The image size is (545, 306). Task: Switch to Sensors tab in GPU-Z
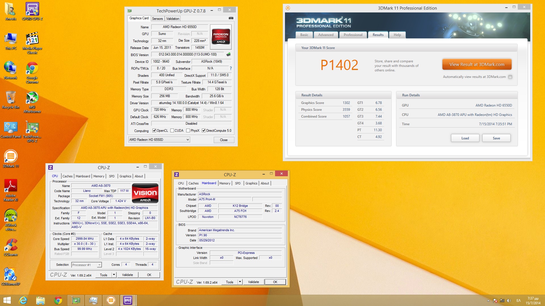pos(157,19)
